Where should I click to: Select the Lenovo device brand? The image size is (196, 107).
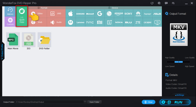click(x=80, y=22)
